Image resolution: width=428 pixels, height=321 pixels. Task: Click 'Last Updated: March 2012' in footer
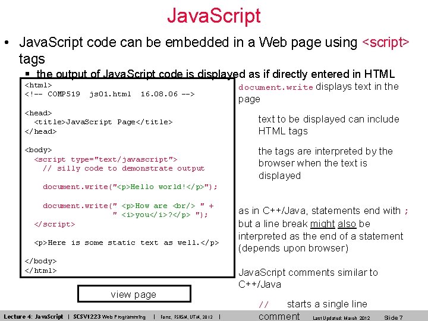pyautogui.click(x=341, y=318)
